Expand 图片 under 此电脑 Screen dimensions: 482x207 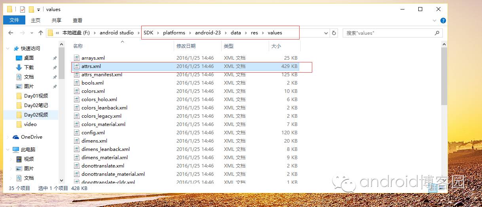(x=11, y=169)
